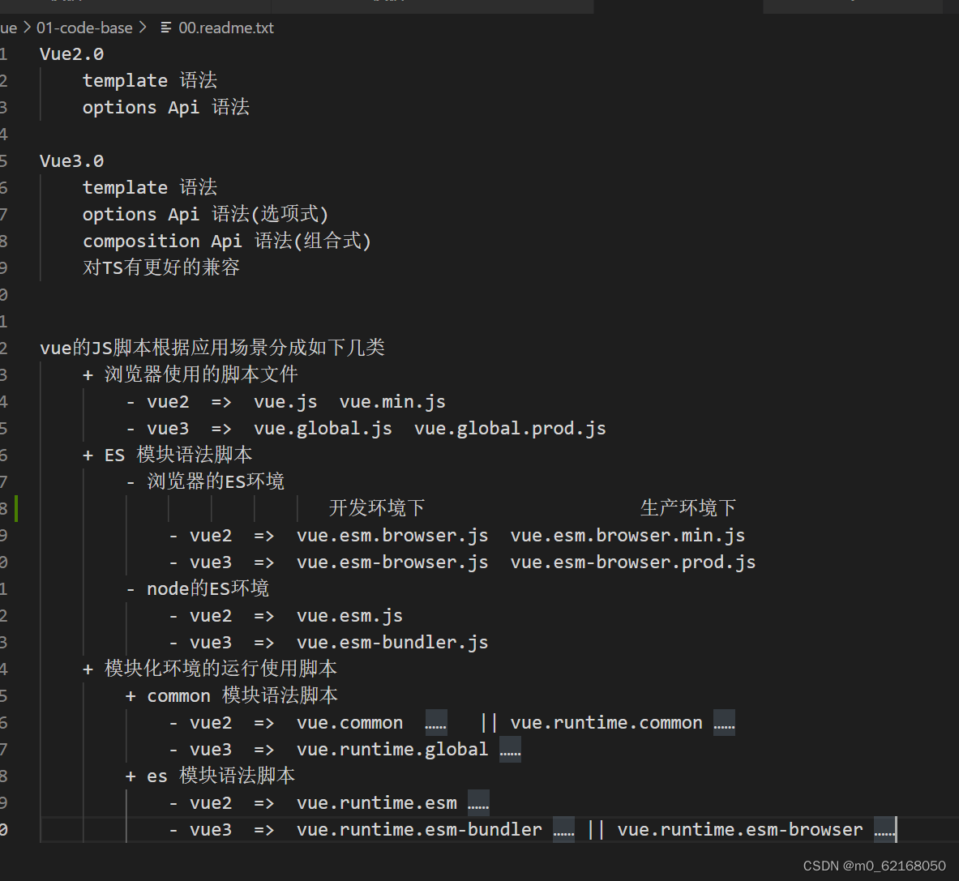The height and width of the screenshot is (881, 959).
Task: Click the word vue.esm-bundler.js
Action: pyautogui.click(x=392, y=643)
